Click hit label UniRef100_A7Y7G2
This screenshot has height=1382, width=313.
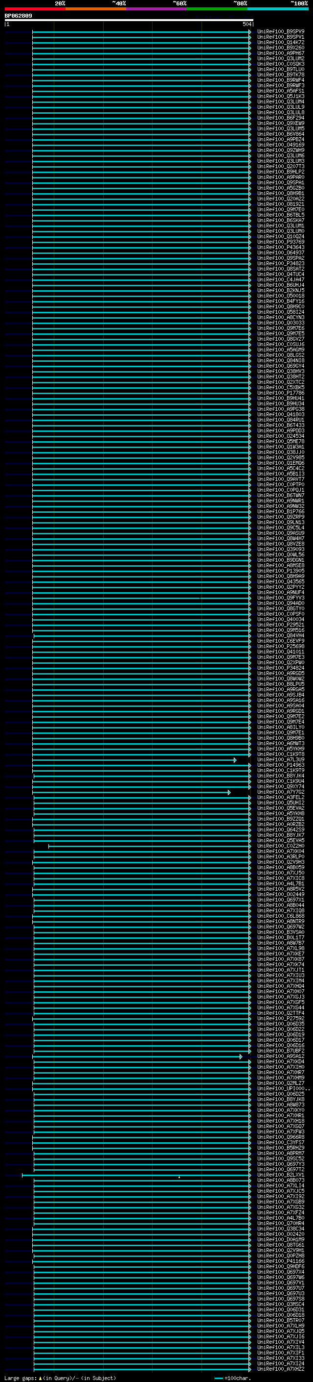pyautogui.click(x=281, y=792)
